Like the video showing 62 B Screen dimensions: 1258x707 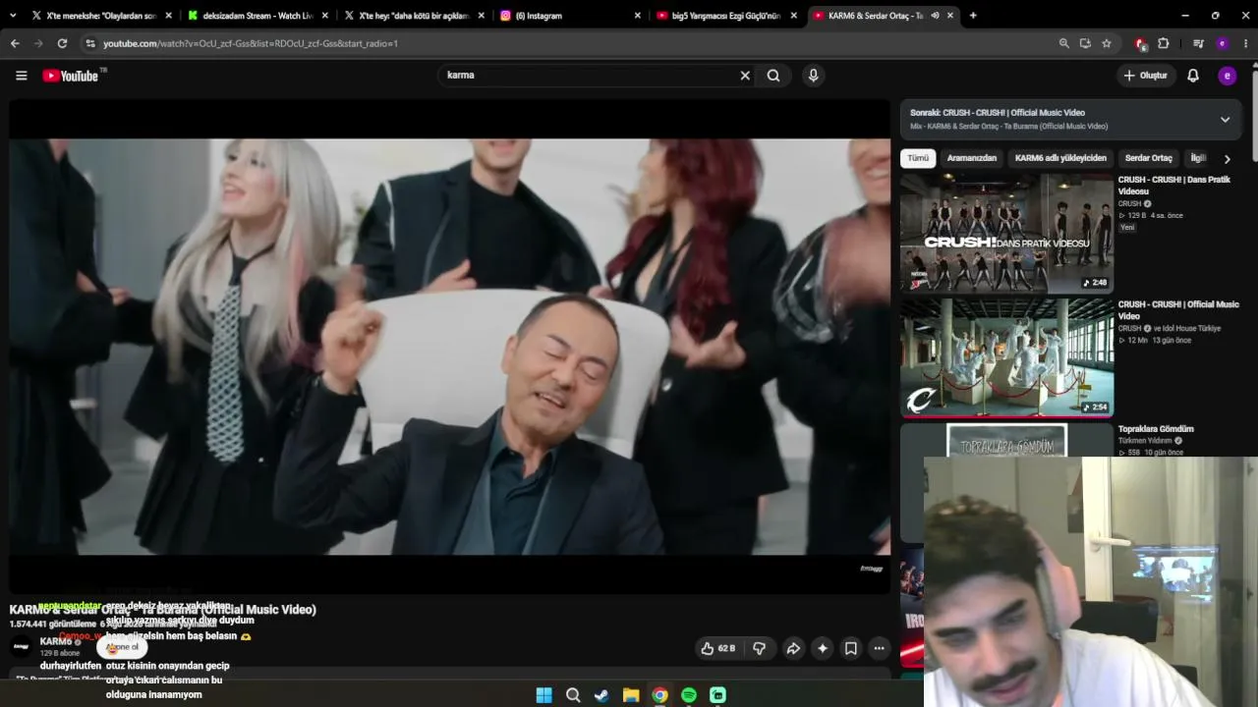click(717, 648)
